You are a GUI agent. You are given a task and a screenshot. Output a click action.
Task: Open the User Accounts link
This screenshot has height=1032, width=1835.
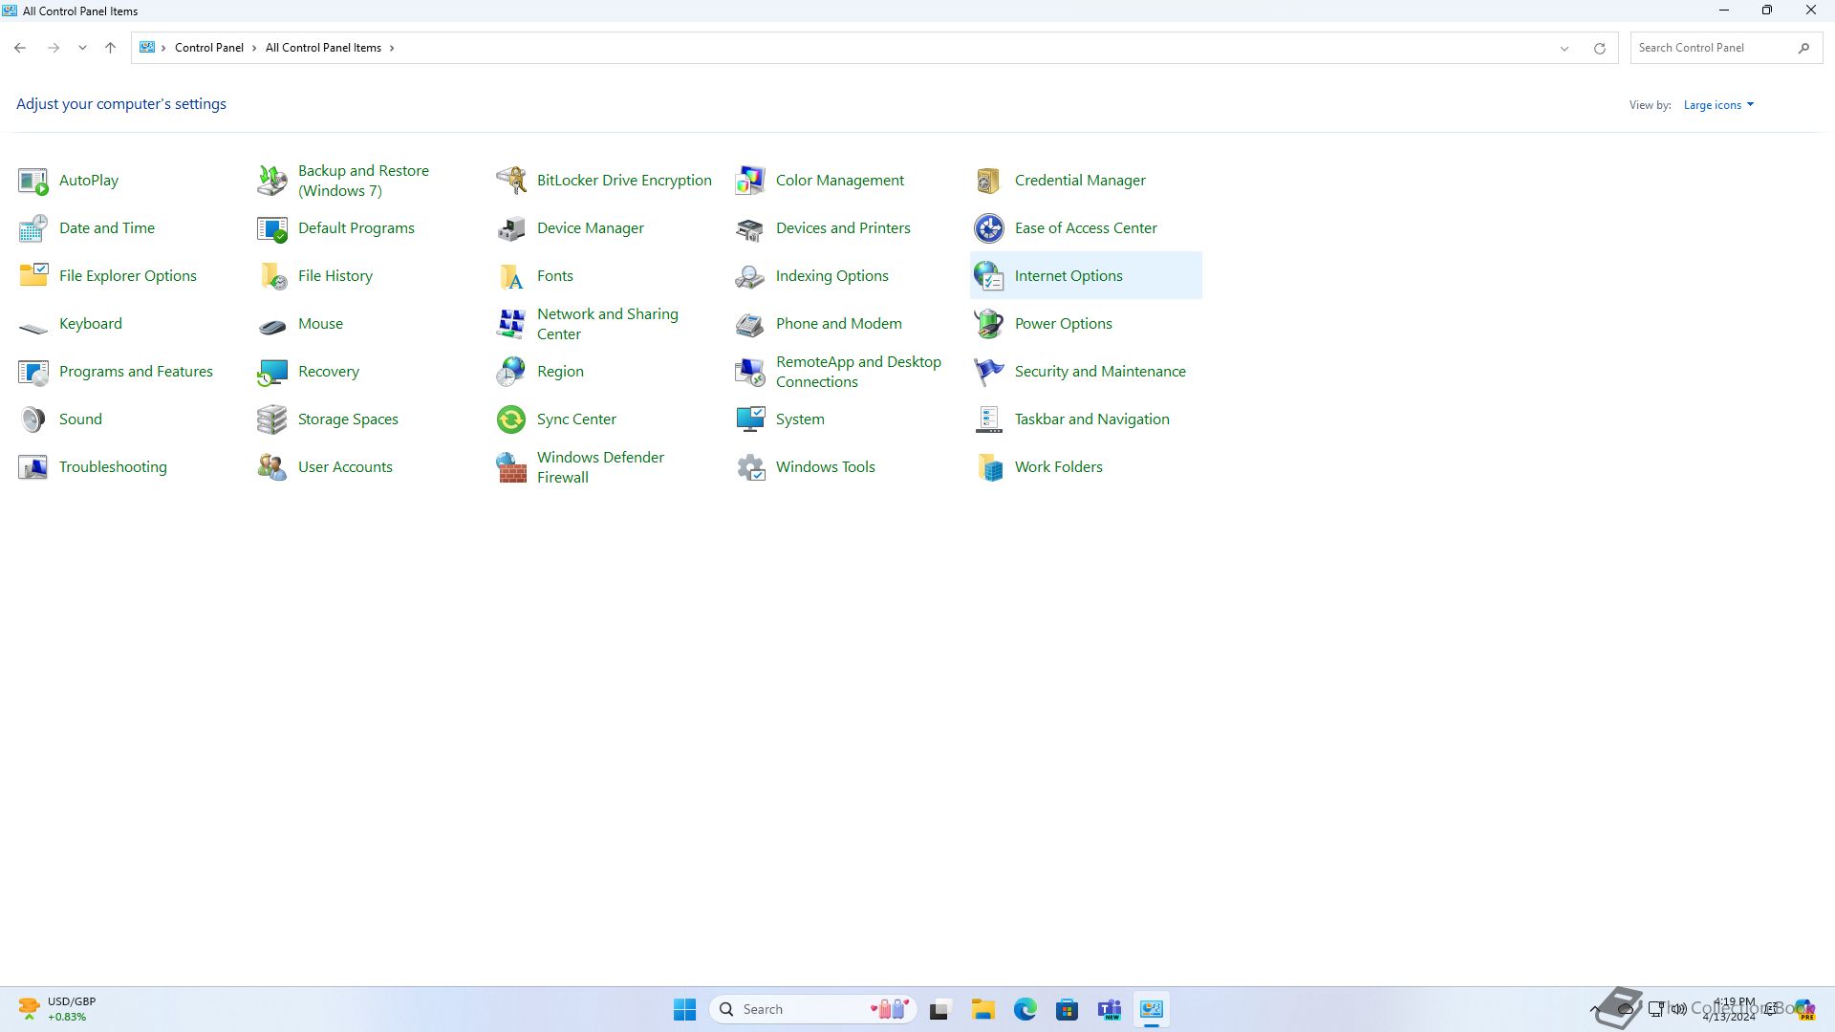[x=345, y=467]
